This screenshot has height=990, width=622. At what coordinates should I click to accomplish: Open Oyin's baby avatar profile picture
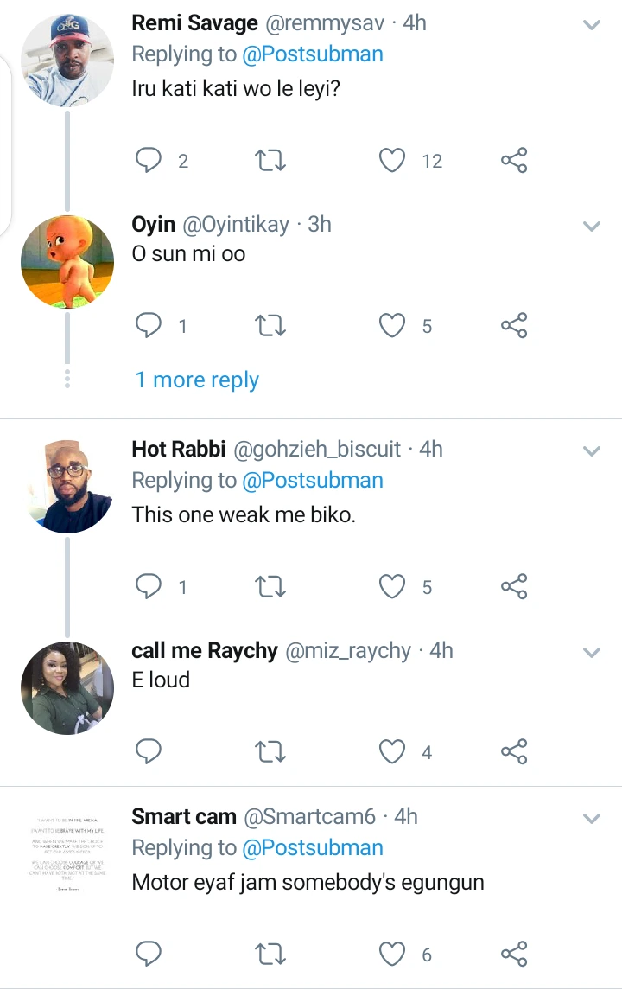click(x=67, y=262)
